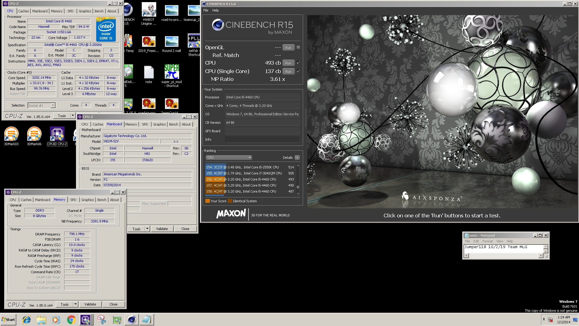
Task: Expand ranking Details arrow button
Action: tap(297, 158)
